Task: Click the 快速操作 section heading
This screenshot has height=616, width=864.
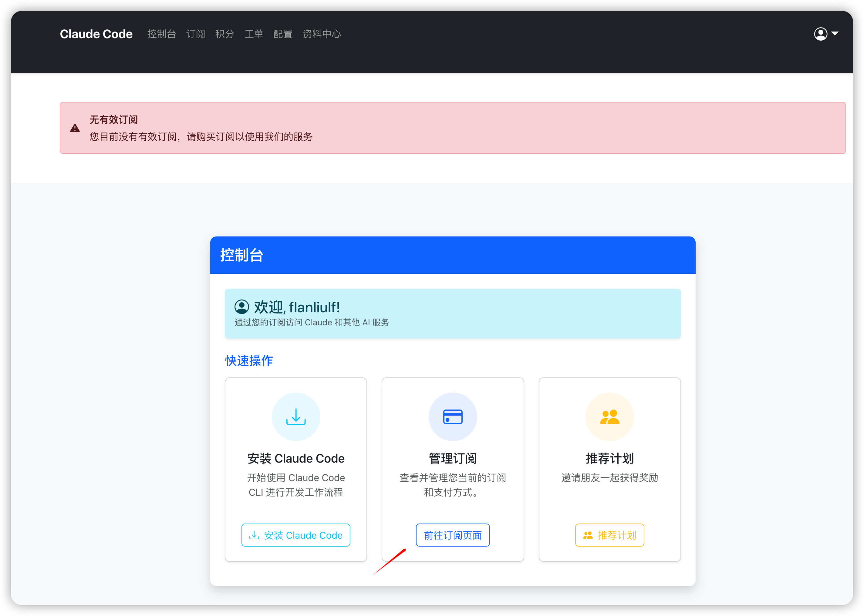Action: 249,360
